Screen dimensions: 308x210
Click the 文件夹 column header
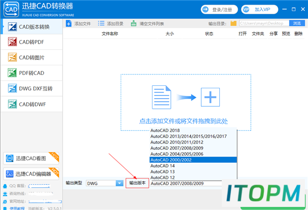click(x=258, y=34)
